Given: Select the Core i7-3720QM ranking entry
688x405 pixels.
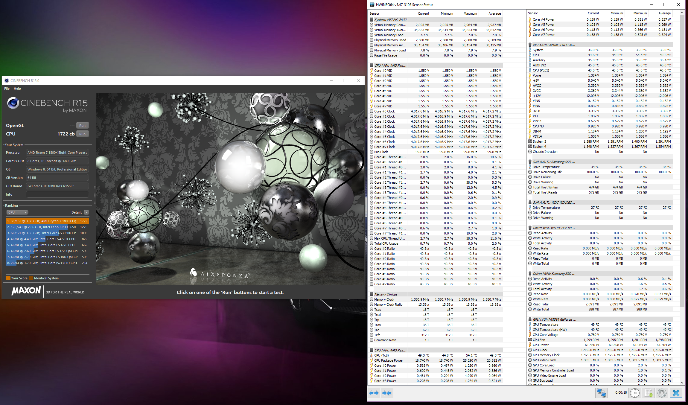Looking at the screenshot, I should click(47, 251).
